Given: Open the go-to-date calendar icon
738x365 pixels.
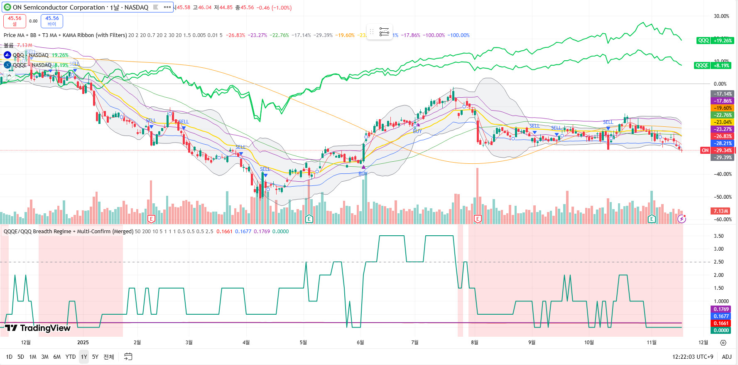Looking at the screenshot, I should coord(128,357).
